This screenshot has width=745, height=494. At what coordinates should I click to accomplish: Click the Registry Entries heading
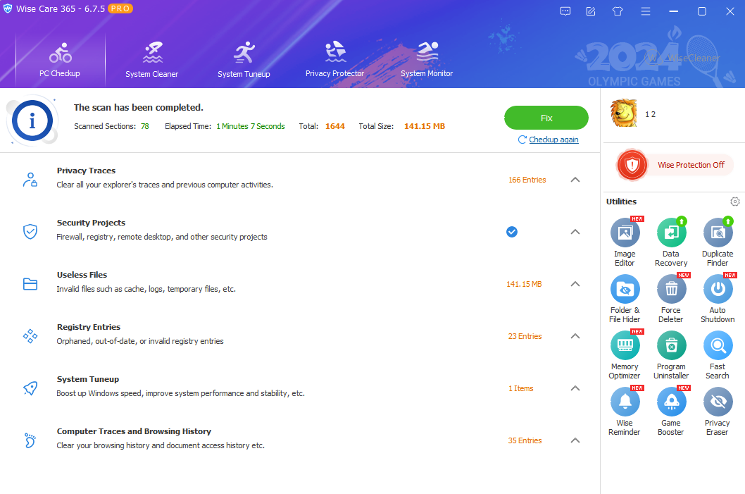click(x=89, y=327)
